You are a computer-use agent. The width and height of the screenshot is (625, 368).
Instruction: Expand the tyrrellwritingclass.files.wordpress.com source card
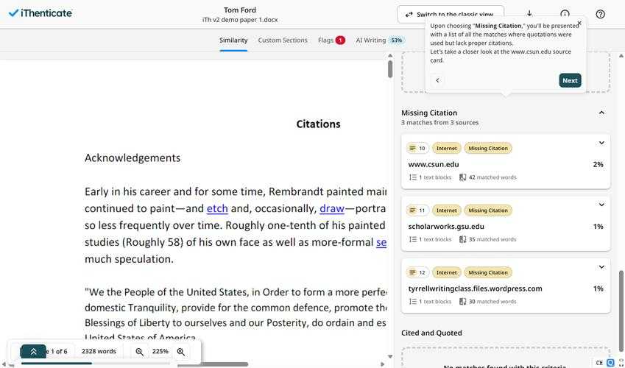point(601,267)
